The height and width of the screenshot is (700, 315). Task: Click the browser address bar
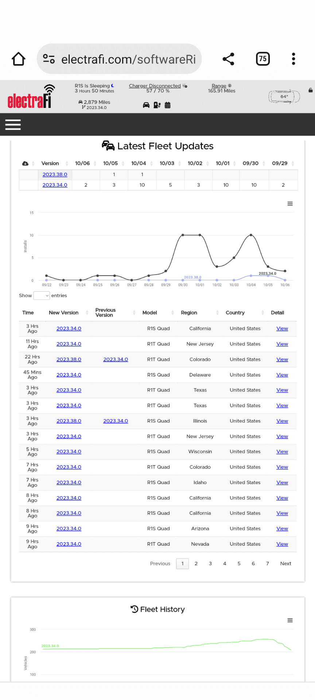tap(119, 59)
